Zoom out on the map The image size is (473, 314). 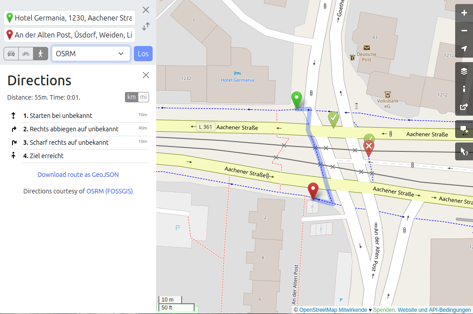click(464, 31)
